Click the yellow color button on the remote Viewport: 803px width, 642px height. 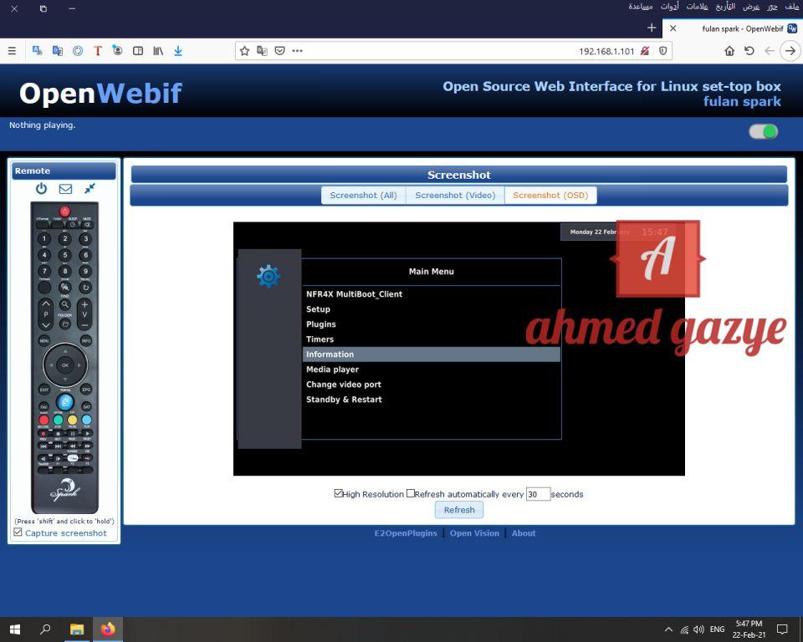pyautogui.click(x=72, y=420)
